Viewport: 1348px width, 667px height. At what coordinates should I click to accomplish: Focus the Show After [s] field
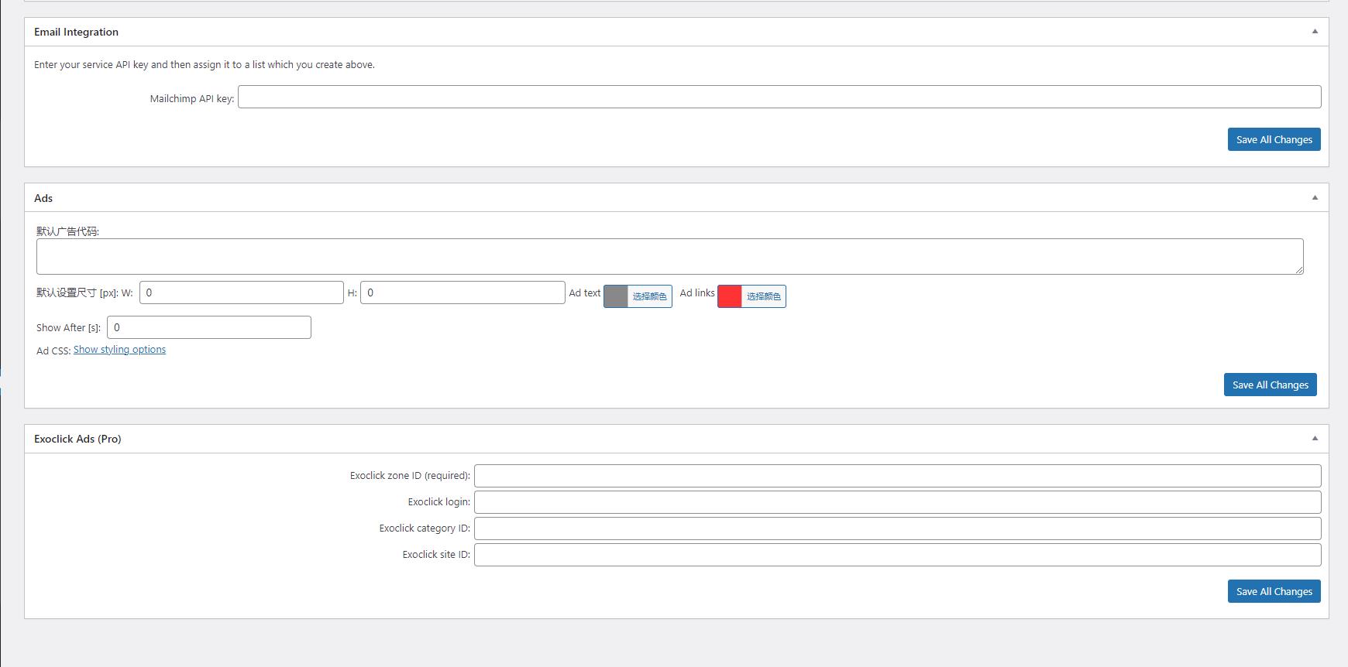point(209,327)
